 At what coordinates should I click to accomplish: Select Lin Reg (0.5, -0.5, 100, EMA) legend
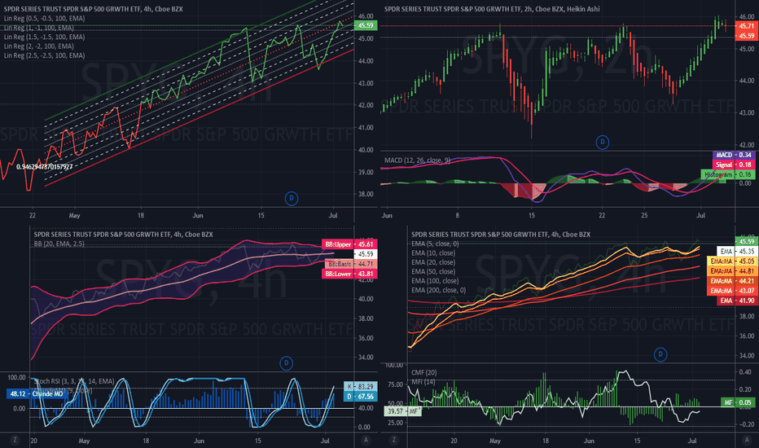click(44, 19)
